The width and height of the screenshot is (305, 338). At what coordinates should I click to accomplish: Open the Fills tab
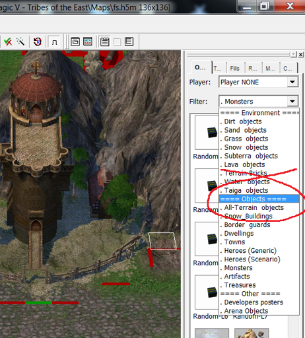[x=235, y=69]
